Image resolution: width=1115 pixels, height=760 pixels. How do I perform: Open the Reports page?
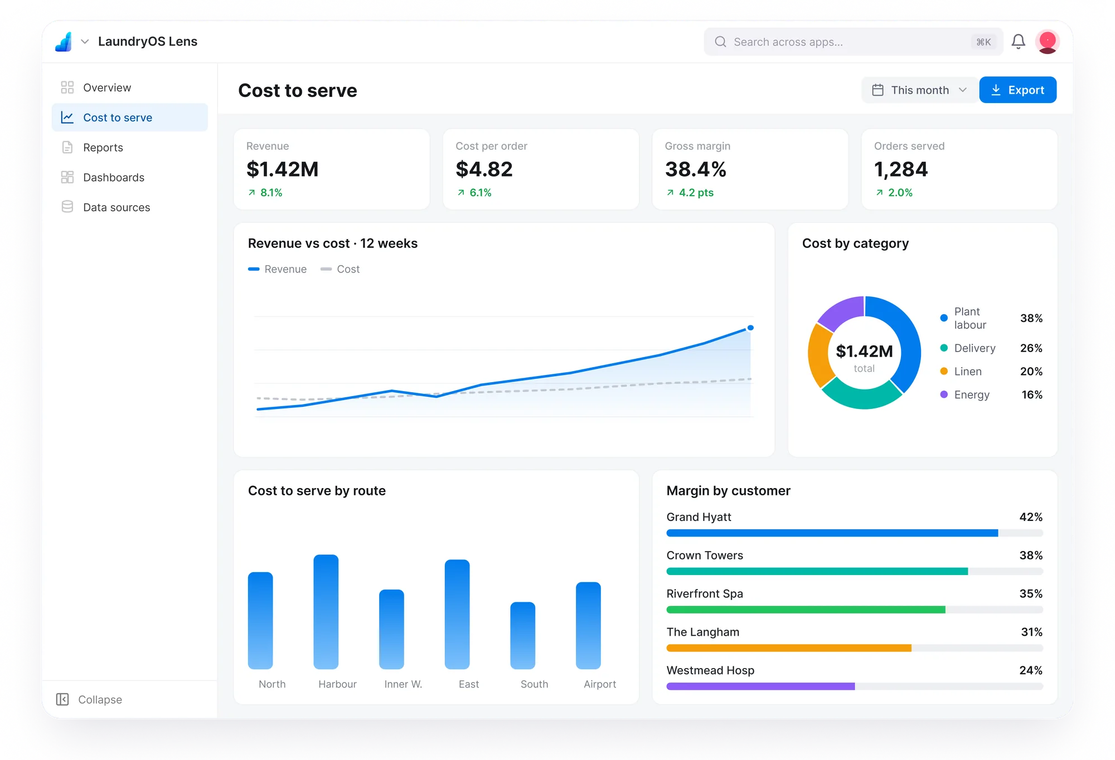pyautogui.click(x=130, y=147)
